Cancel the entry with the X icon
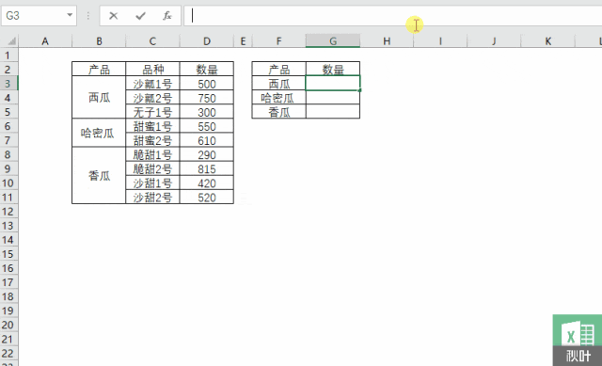602x366 pixels. click(x=113, y=16)
